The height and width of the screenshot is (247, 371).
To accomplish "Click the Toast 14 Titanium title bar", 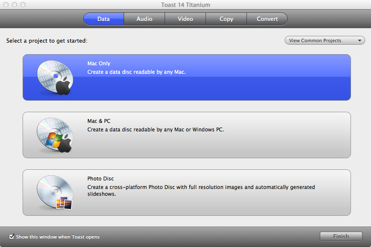I will click(x=185, y=5).
